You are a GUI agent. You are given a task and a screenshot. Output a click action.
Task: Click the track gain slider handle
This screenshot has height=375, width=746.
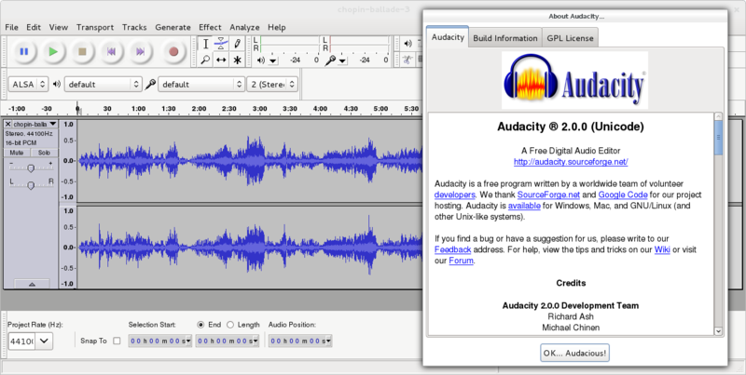pos(31,168)
